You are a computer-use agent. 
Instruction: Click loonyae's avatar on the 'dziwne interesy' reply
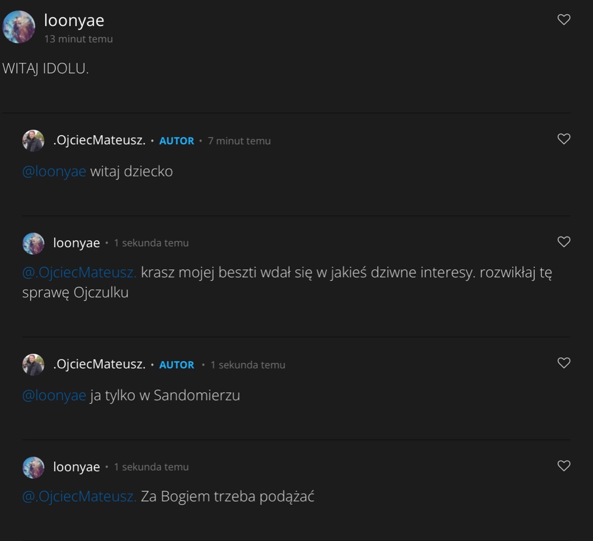click(33, 244)
